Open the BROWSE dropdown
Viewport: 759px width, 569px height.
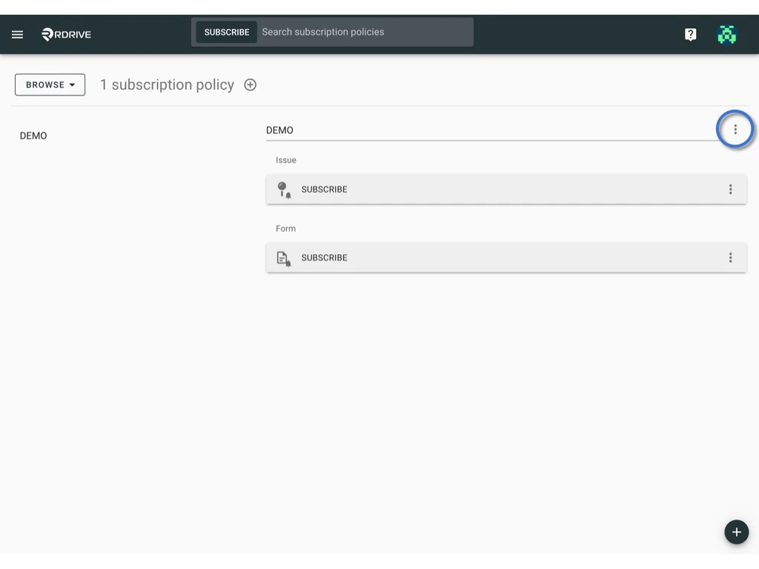50,84
